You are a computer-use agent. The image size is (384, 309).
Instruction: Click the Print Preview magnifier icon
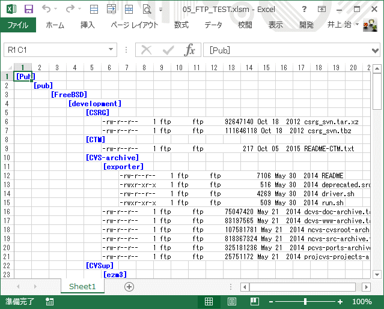[x=147, y=8]
